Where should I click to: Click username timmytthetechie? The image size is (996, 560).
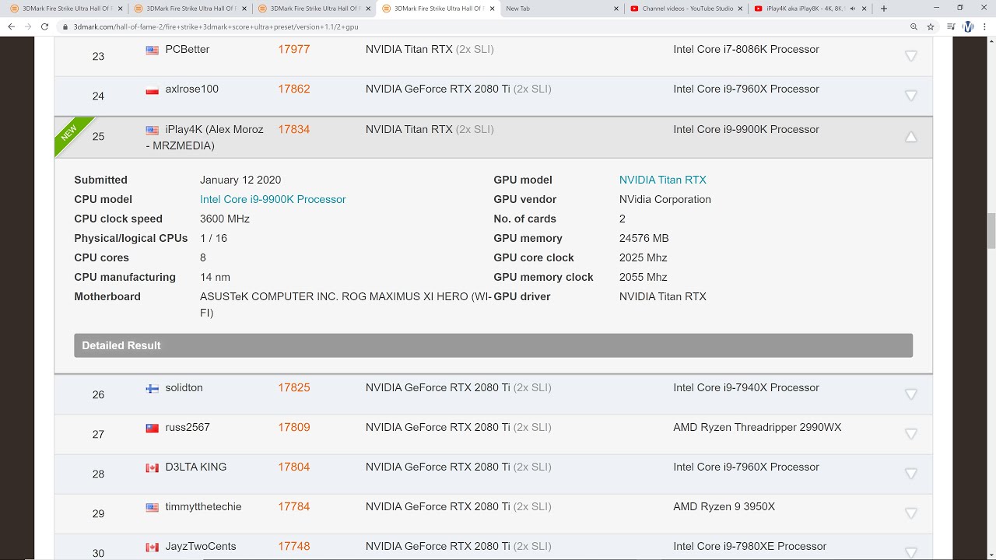(204, 506)
